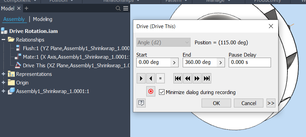The height and width of the screenshot is (137, 306).
Task: Click the Shrinkwrap component cube icon
Action: (x=11, y=91)
